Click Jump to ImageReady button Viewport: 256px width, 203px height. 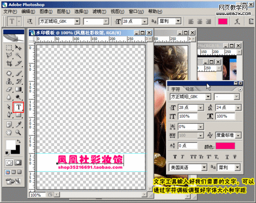(x=14, y=181)
